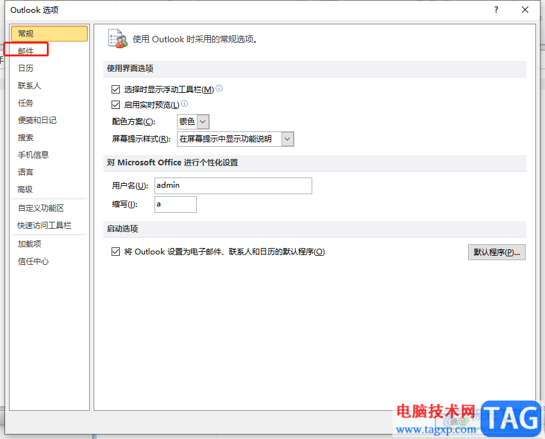545x439 pixels.
Task: Click the 缩写 input field
Action: click(x=176, y=204)
